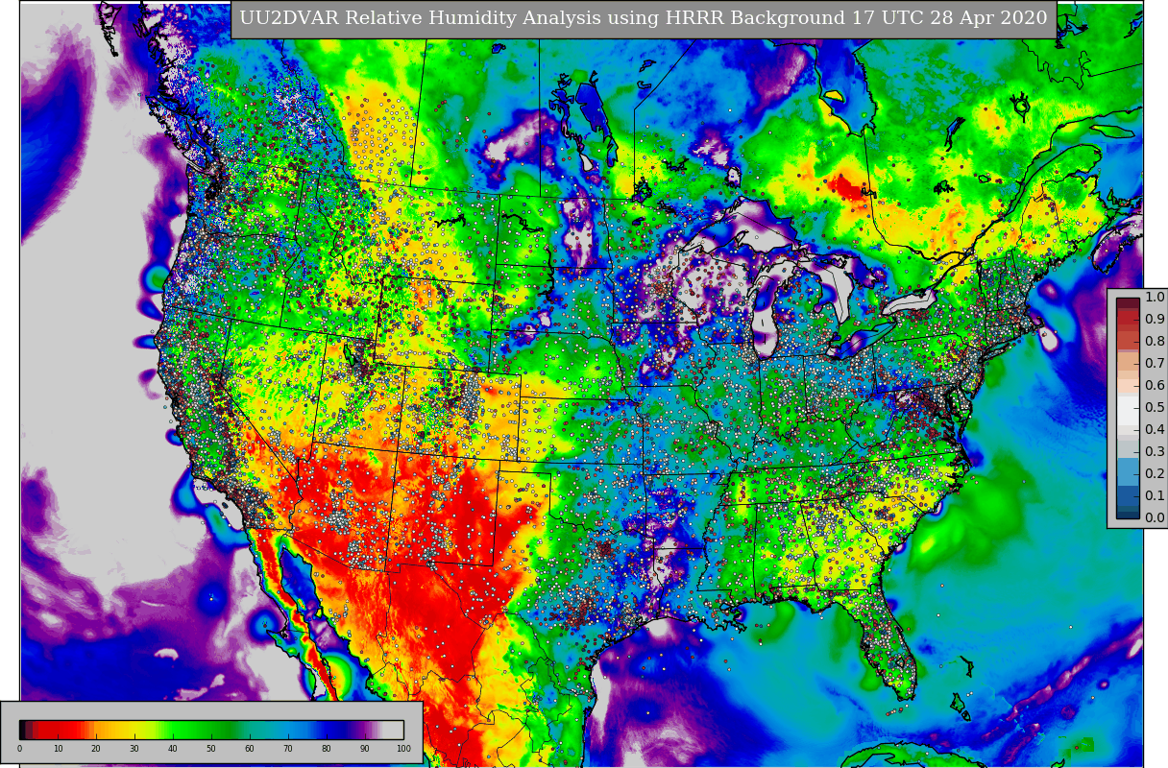Select the 0.0 label on right colorbar

[1155, 518]
